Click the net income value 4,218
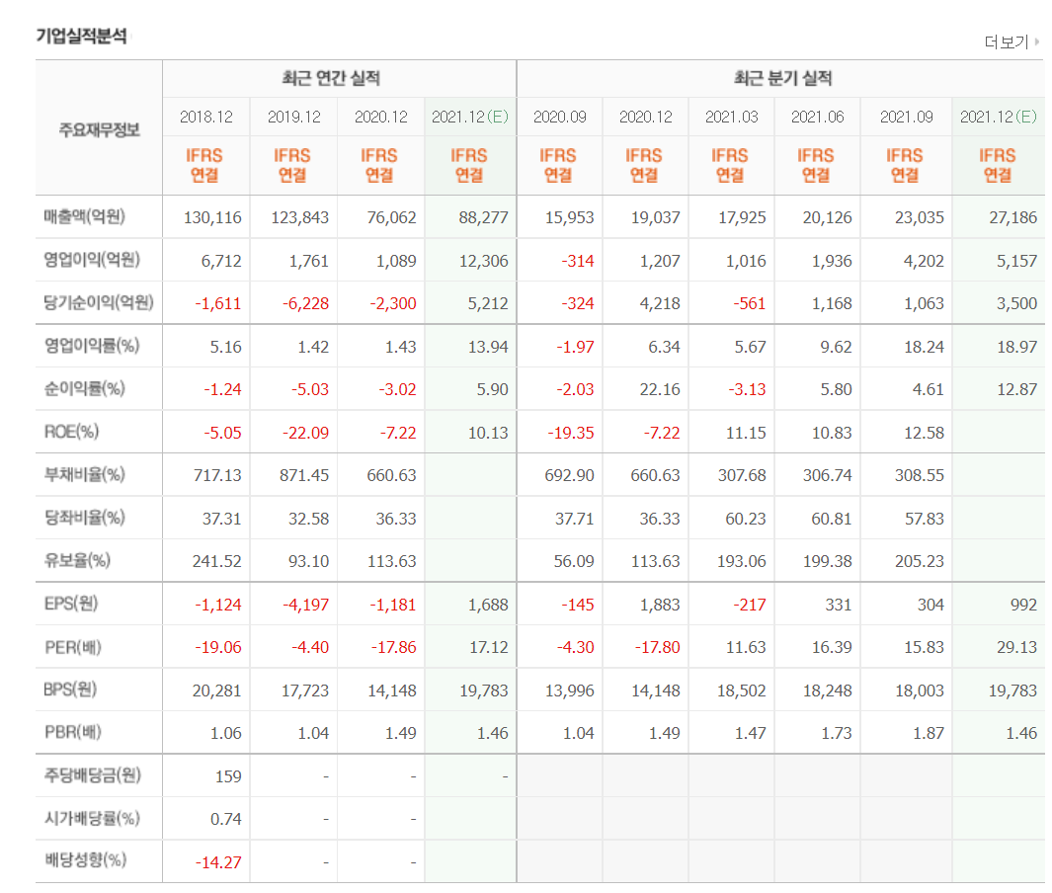1052x893 pixels. [660, 304]
